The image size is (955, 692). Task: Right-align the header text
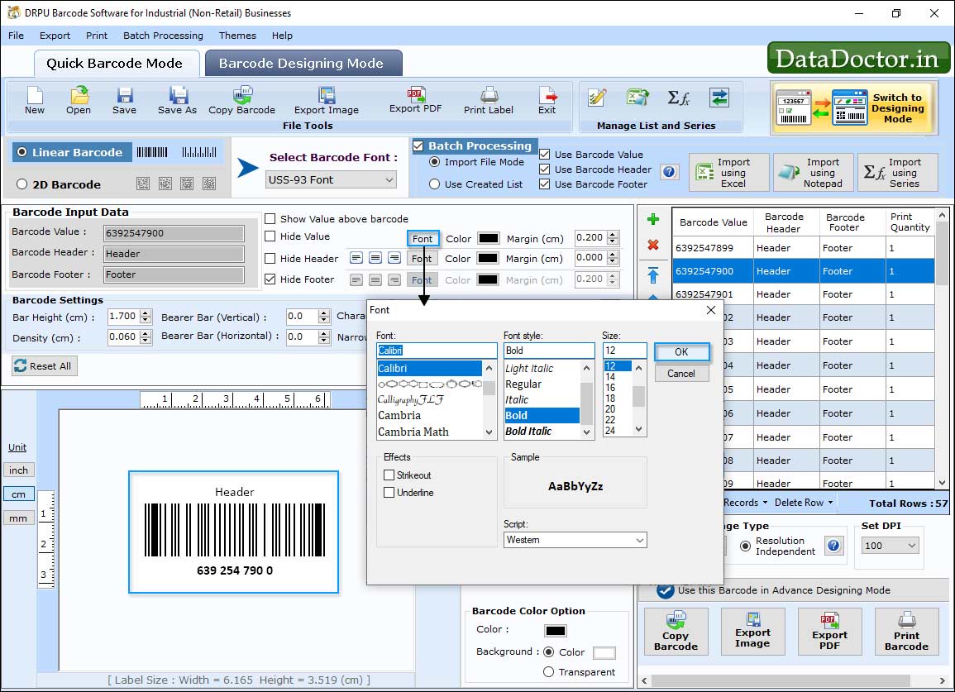pyautogui.click(x=394, y=258)
